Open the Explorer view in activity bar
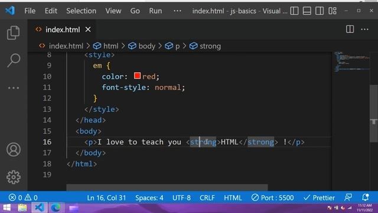The image size is (378, 213). point(14,33)
